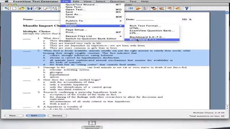Viewport: 230px width, 129px height.
Task: Export as Rich Text Format
Action: pyautogui.click(x=152, y=26)
